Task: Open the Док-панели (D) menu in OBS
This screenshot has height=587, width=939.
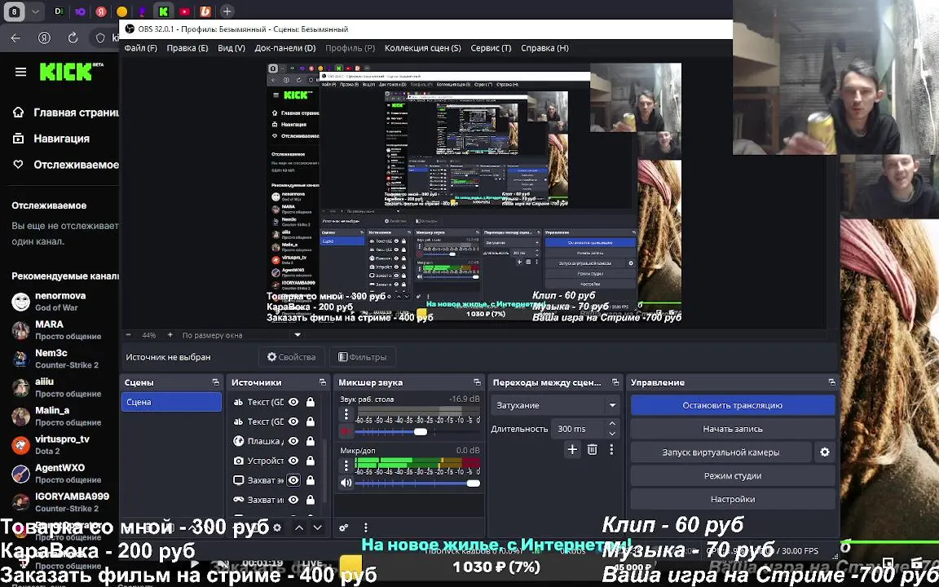Action: click(285, 48)
